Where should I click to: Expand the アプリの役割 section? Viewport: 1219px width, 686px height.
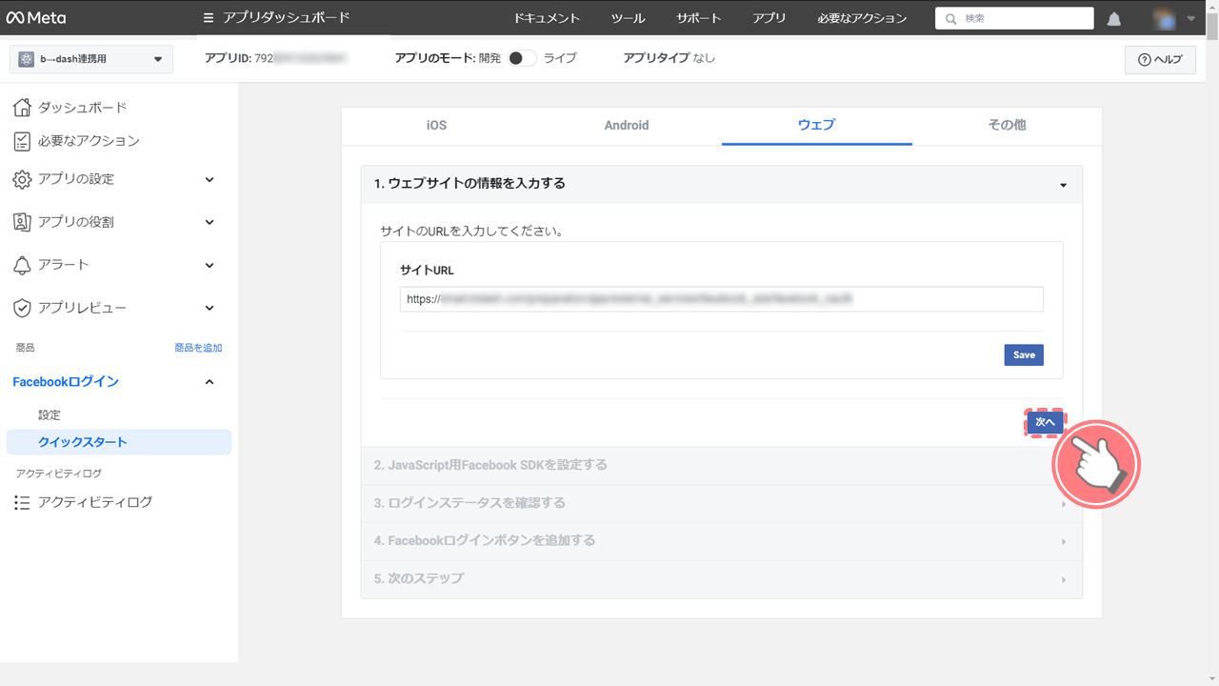pyautogui.click(x=210, y=222)
